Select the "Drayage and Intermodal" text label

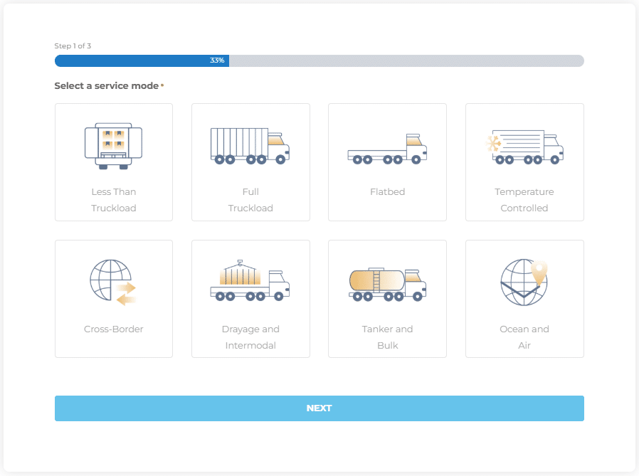pyautogui.click(x=250, y=337)
